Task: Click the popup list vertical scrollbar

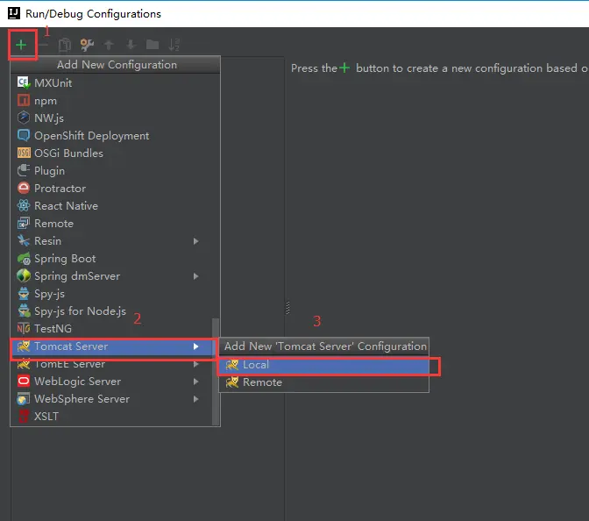Action: [x=216, y=371]
